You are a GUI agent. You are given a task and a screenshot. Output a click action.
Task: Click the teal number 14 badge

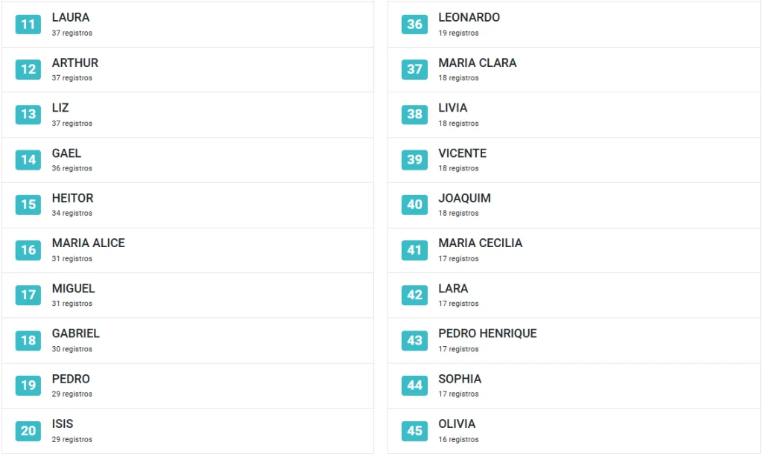tap(28, 159)
